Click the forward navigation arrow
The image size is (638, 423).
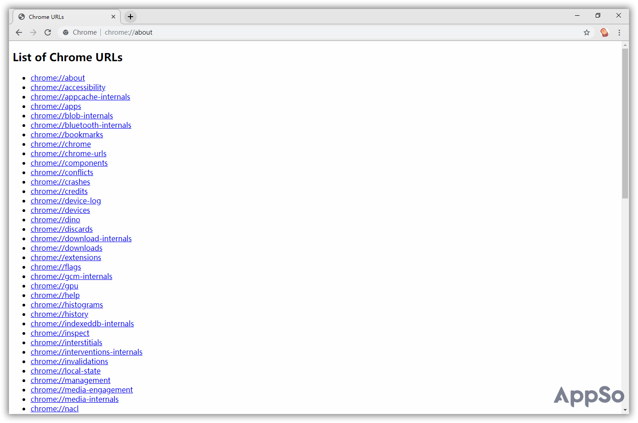point(33,32)
